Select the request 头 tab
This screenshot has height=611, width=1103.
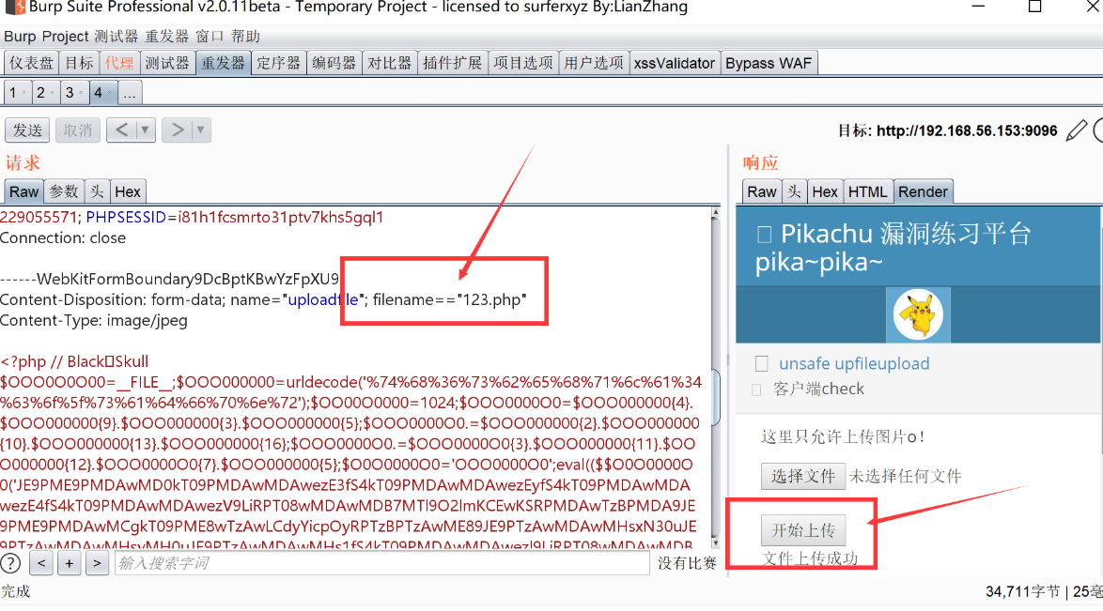pyautogui.click(x=97, y=192)
